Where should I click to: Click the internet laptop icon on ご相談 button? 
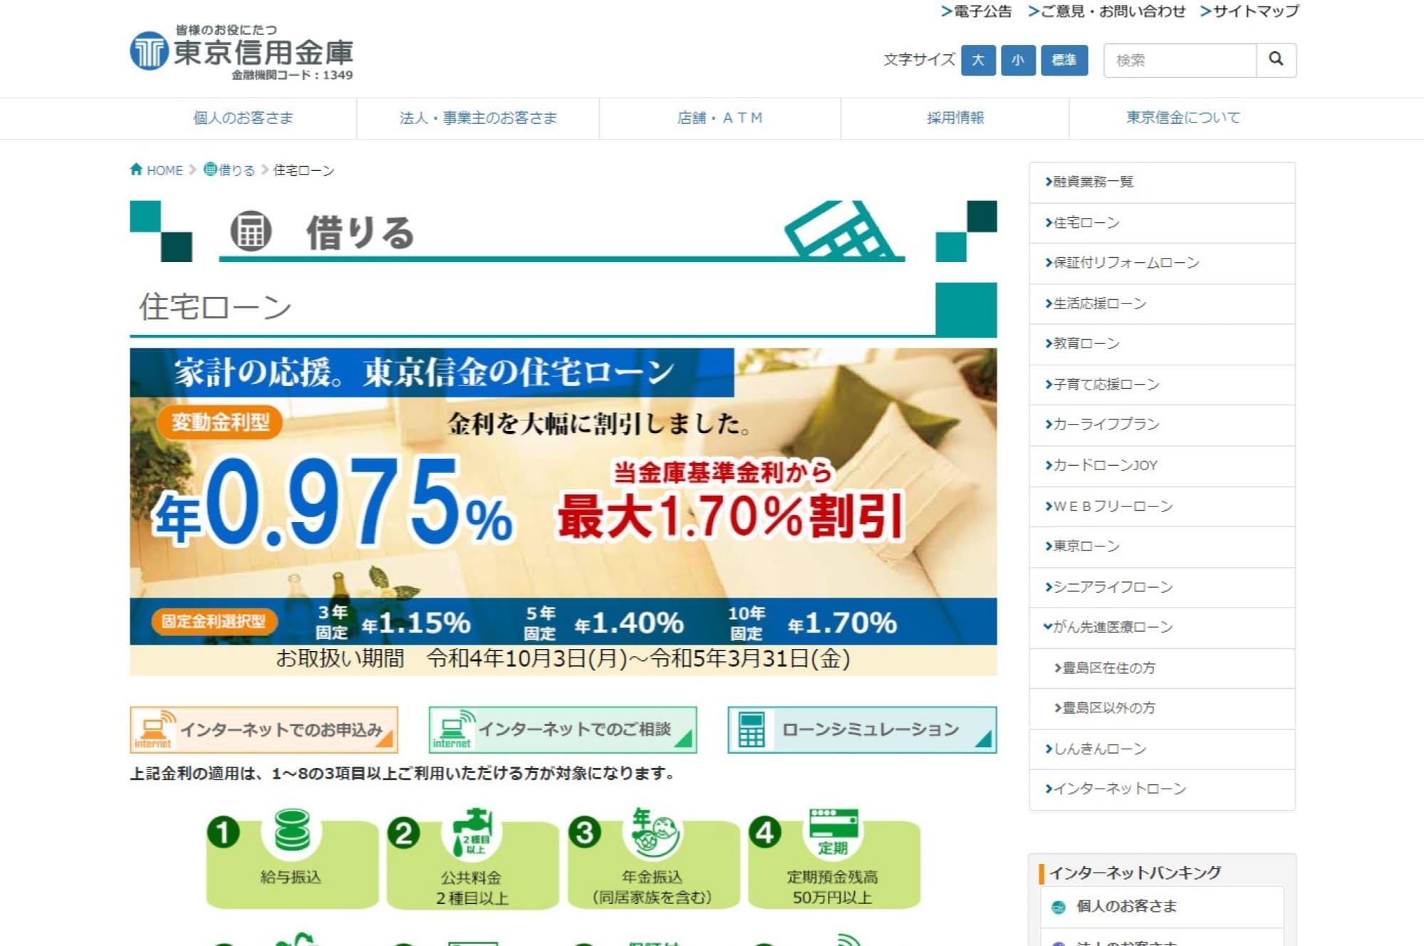point(452,729)
